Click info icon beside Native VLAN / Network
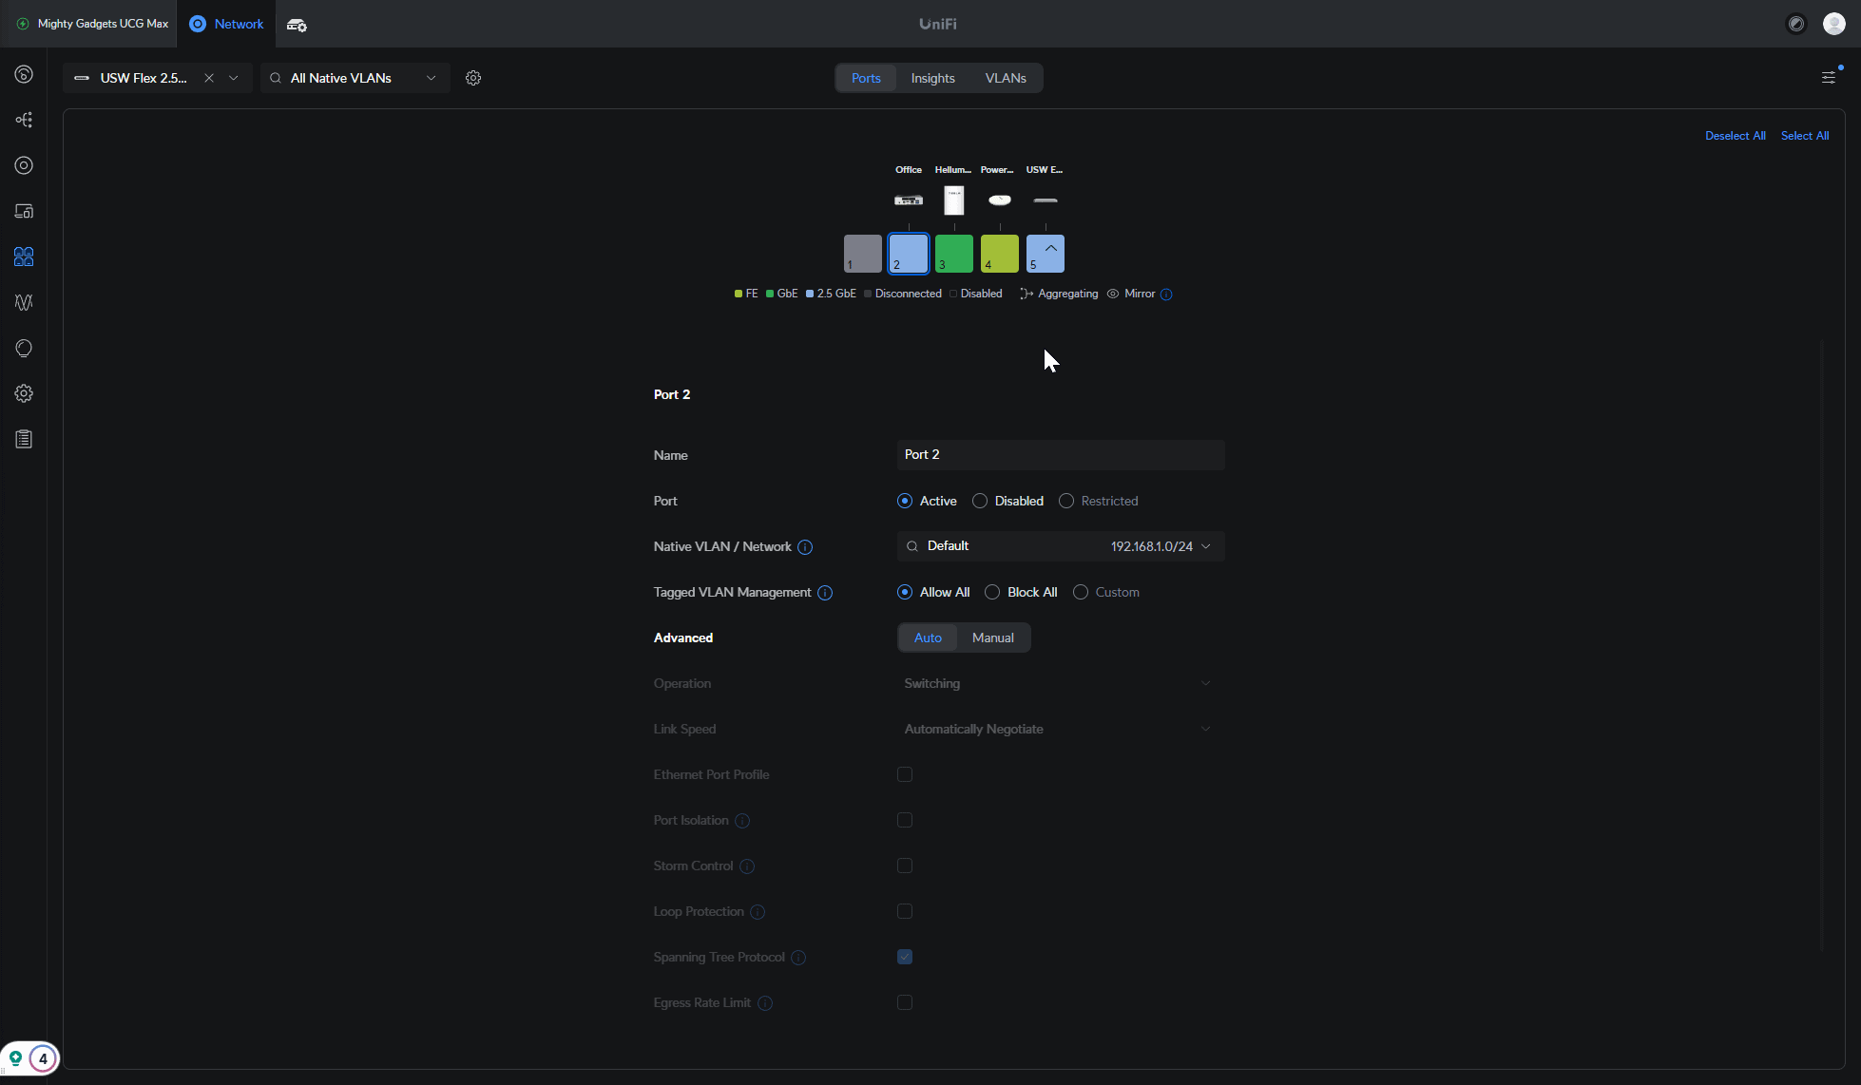The width and height of the screenshot is (1861, 1085). tap(805, 547)
